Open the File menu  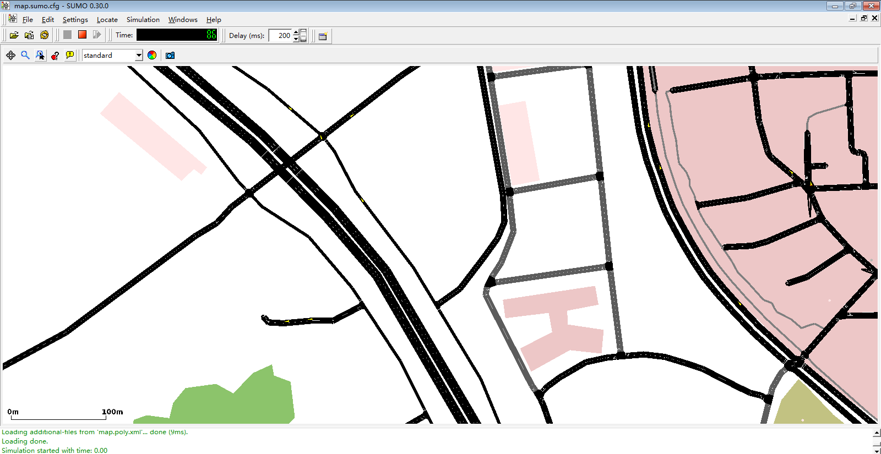[28, 20]
